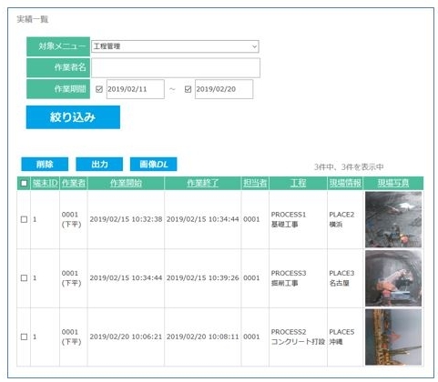Sort by the 端末ID column header
438x382 pixels.
point(45,183)
